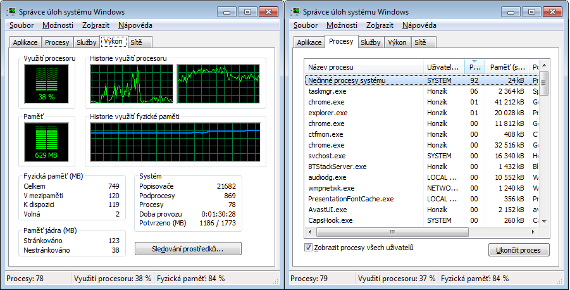
Task: Click the Task Manager icon in right title bar
Action: point(296,12)
